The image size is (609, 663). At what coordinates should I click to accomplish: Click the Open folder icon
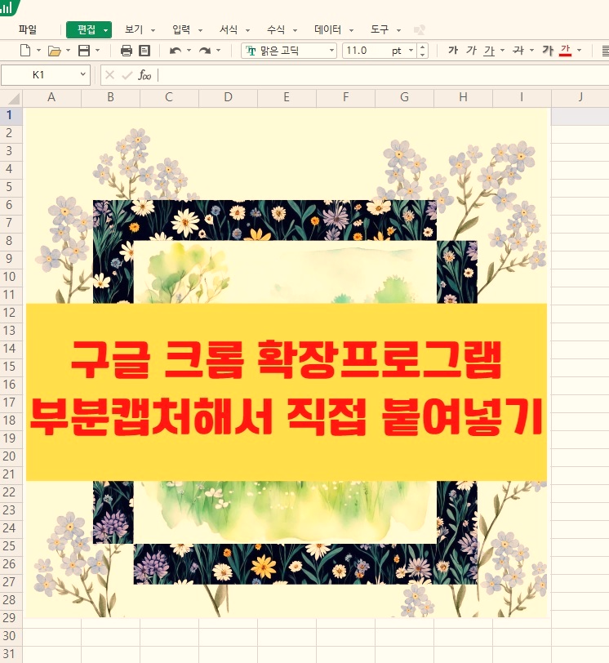[54, 51]
